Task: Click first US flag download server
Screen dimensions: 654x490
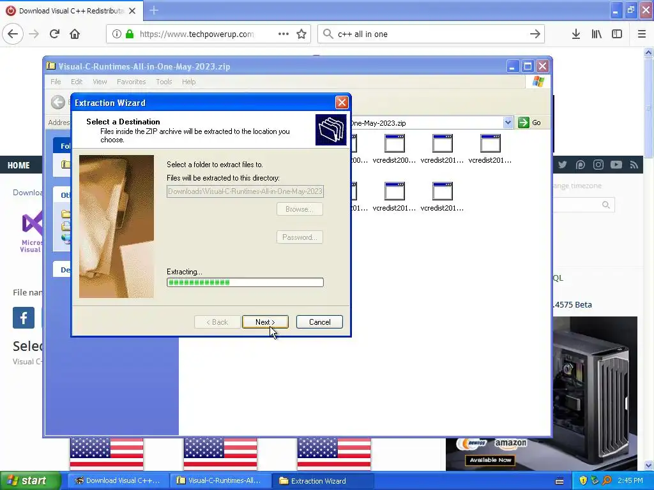Action: 107,454
